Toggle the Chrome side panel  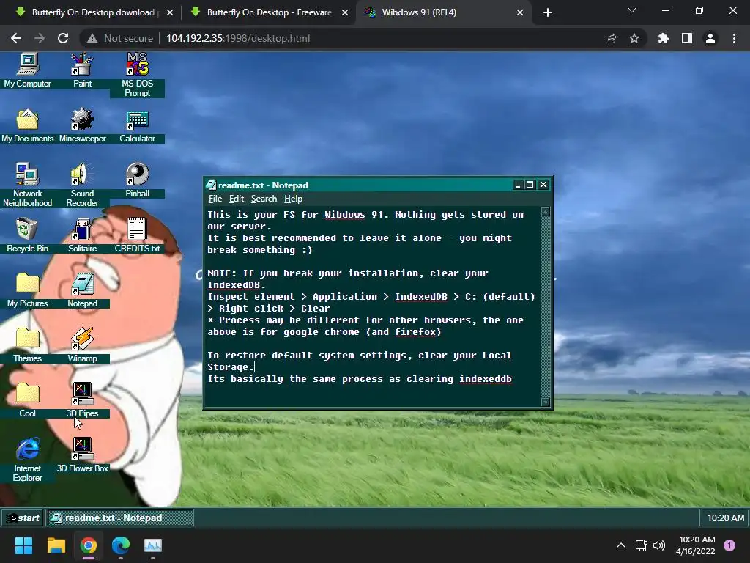[x=687, y=38]
